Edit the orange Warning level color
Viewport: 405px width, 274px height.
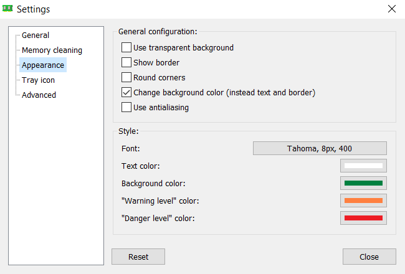(363, 201)
